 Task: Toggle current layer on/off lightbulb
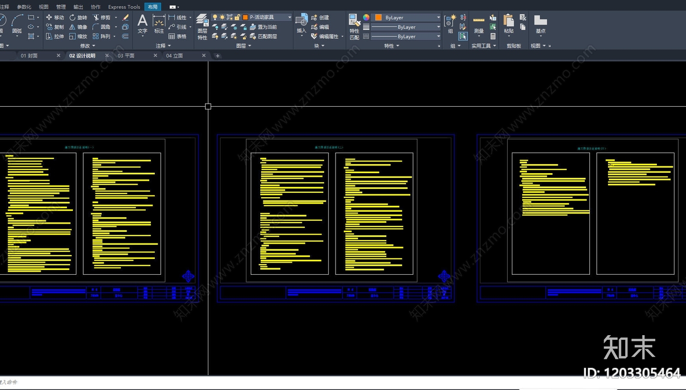tap(215, 17)
